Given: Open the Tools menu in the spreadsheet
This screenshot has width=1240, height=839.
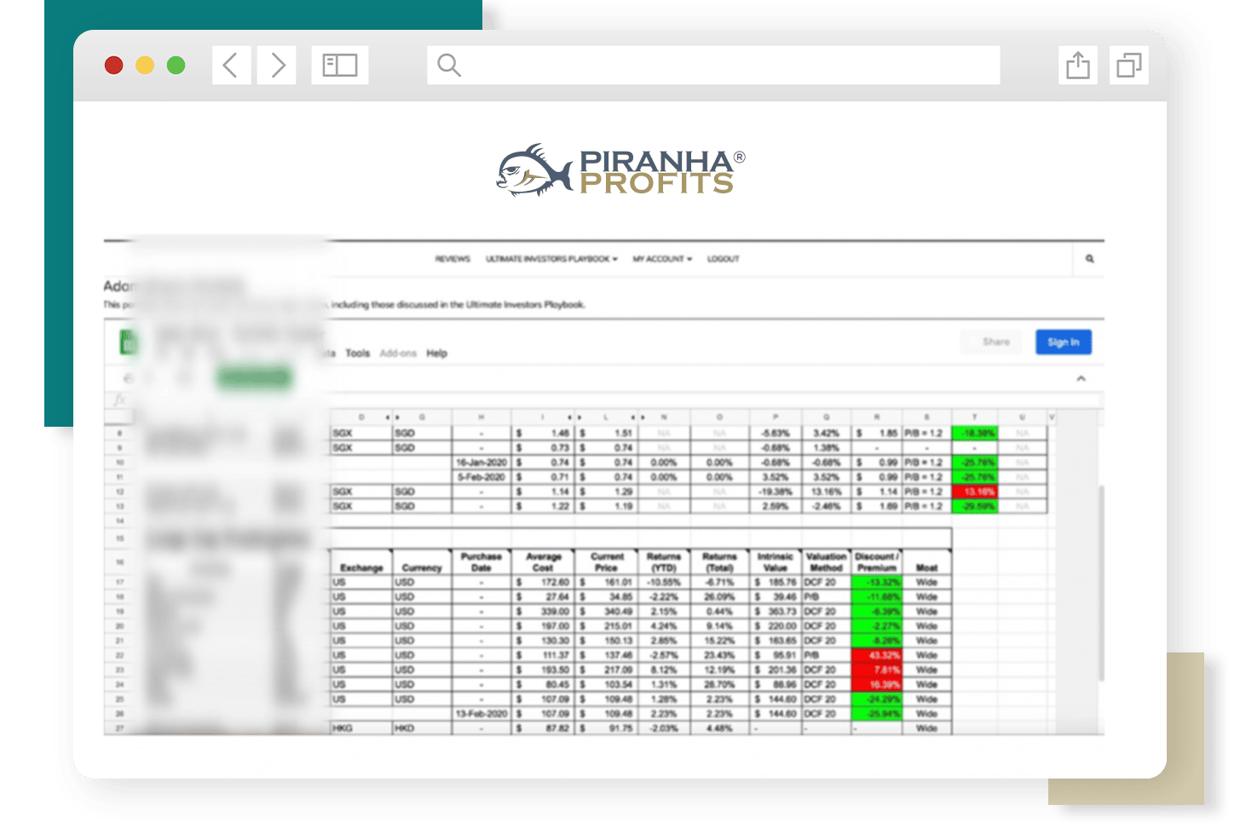Looking at the screenshot, I should coord(358,353).
